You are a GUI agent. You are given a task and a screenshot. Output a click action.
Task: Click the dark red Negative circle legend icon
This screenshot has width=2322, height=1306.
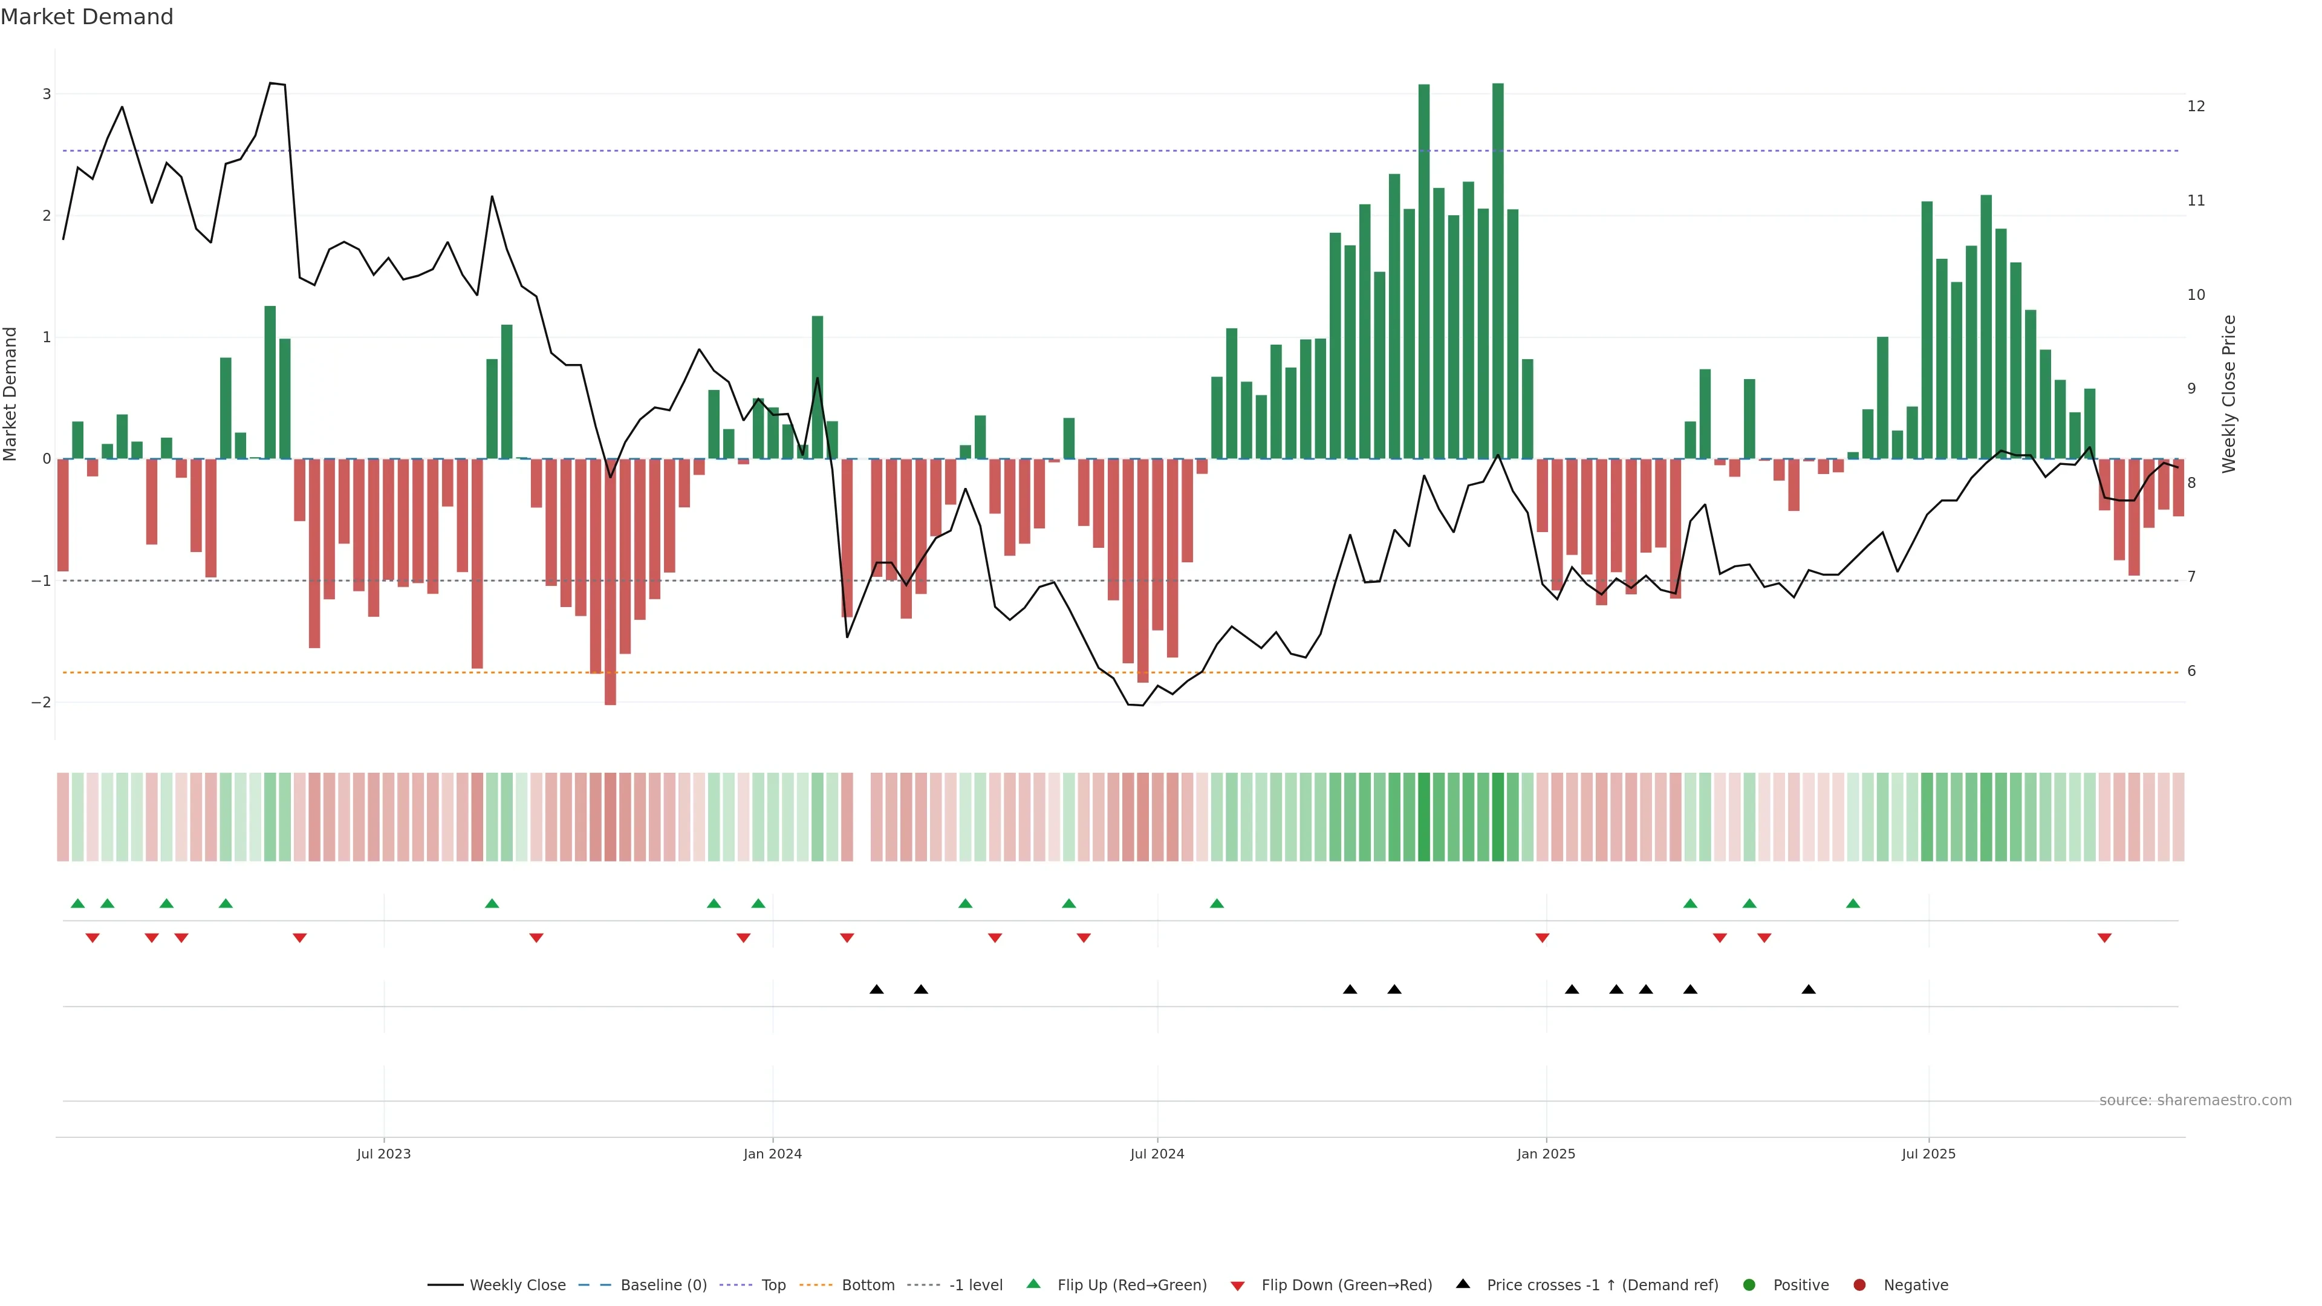pyautogui.click(x=1859, y=1284)
